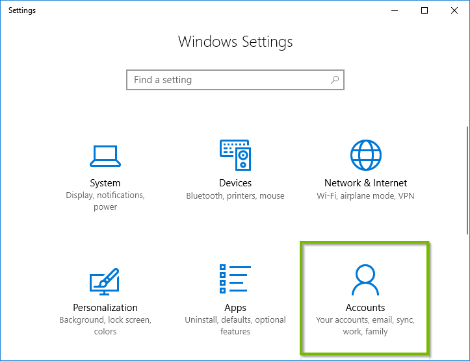Click the magnifier icon in search box
Image resolution: width=470 pixels, height=361 pixels.
[x=335, y=80]
